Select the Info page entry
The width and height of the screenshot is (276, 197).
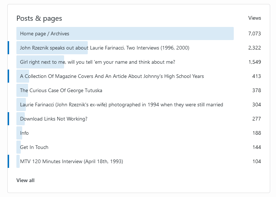click(24, 133)
